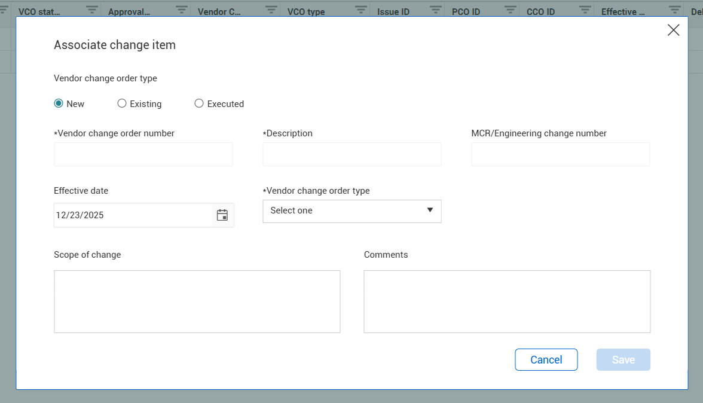Viewport: 703px width, 403px height.
Task: Click inside the Scope of change box
Action: pyautogui.click(x=197, y=301)
